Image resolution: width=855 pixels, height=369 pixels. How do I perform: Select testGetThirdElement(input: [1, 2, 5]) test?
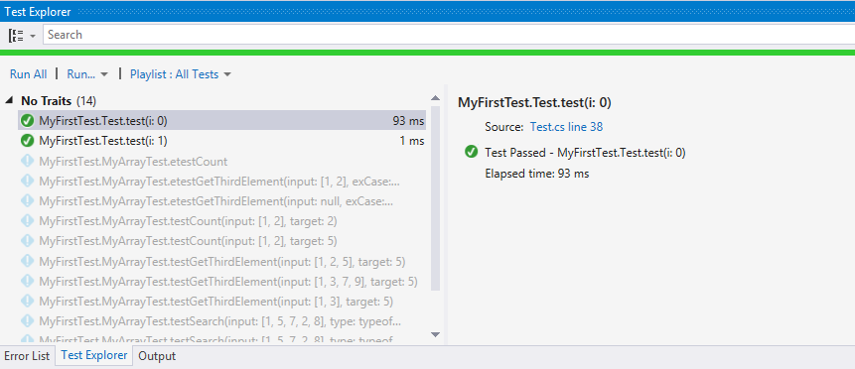coord(221,262)
